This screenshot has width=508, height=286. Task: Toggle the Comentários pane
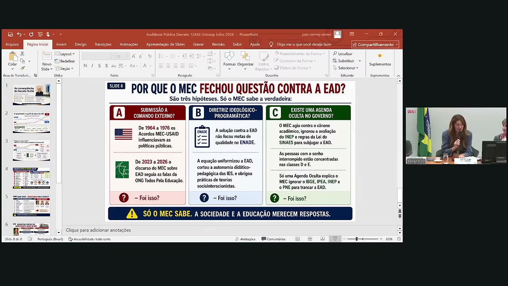click(x=273, y=239)
